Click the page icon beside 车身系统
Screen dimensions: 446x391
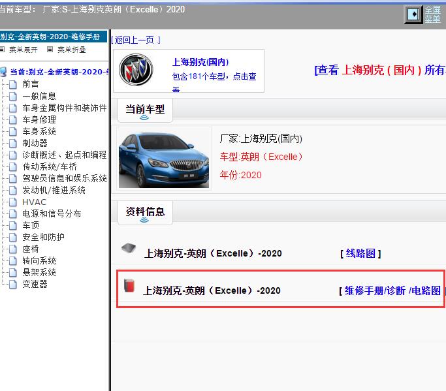click(13, 131)
